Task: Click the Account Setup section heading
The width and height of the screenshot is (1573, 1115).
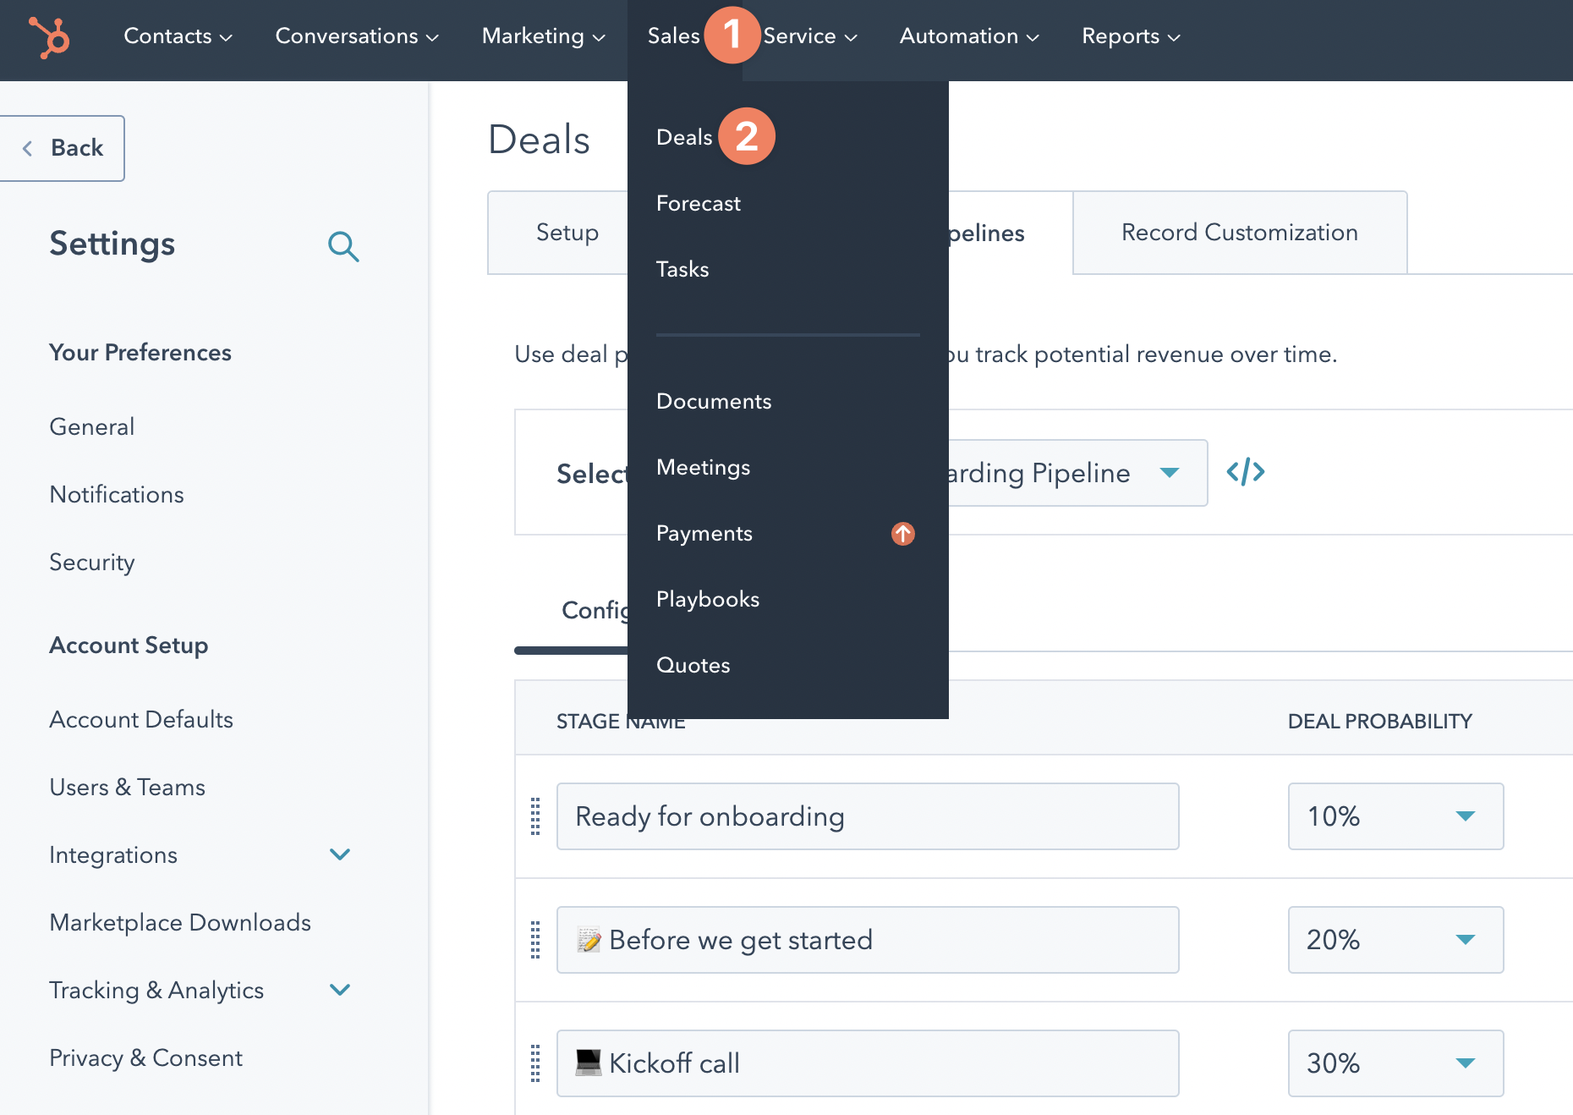Action: point(129,645)
